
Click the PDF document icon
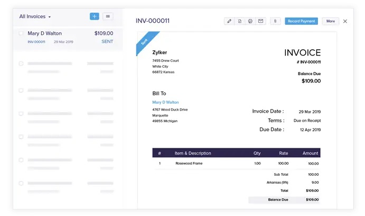(240, 21)
